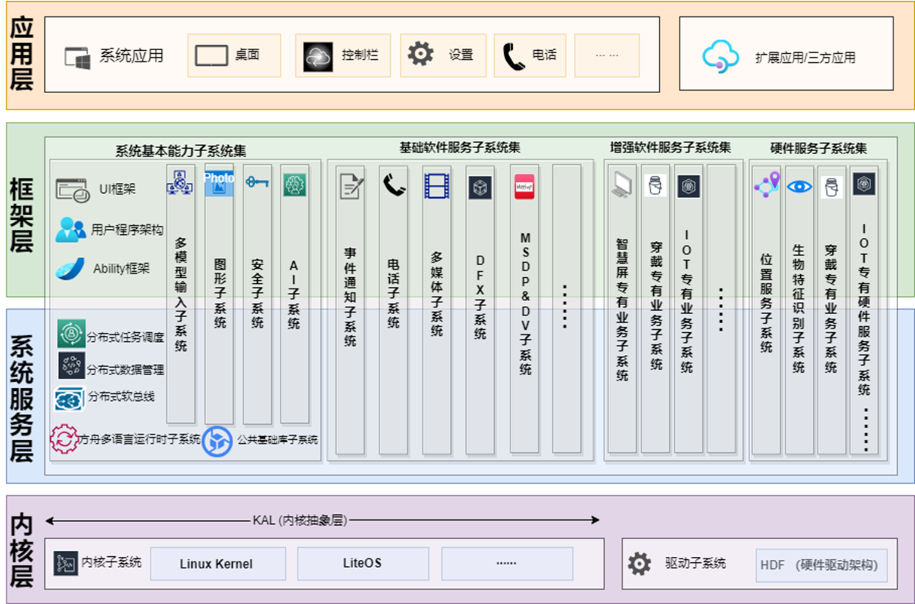Click the 硬件服务子系统集 heading

click(x=819, y=148)
